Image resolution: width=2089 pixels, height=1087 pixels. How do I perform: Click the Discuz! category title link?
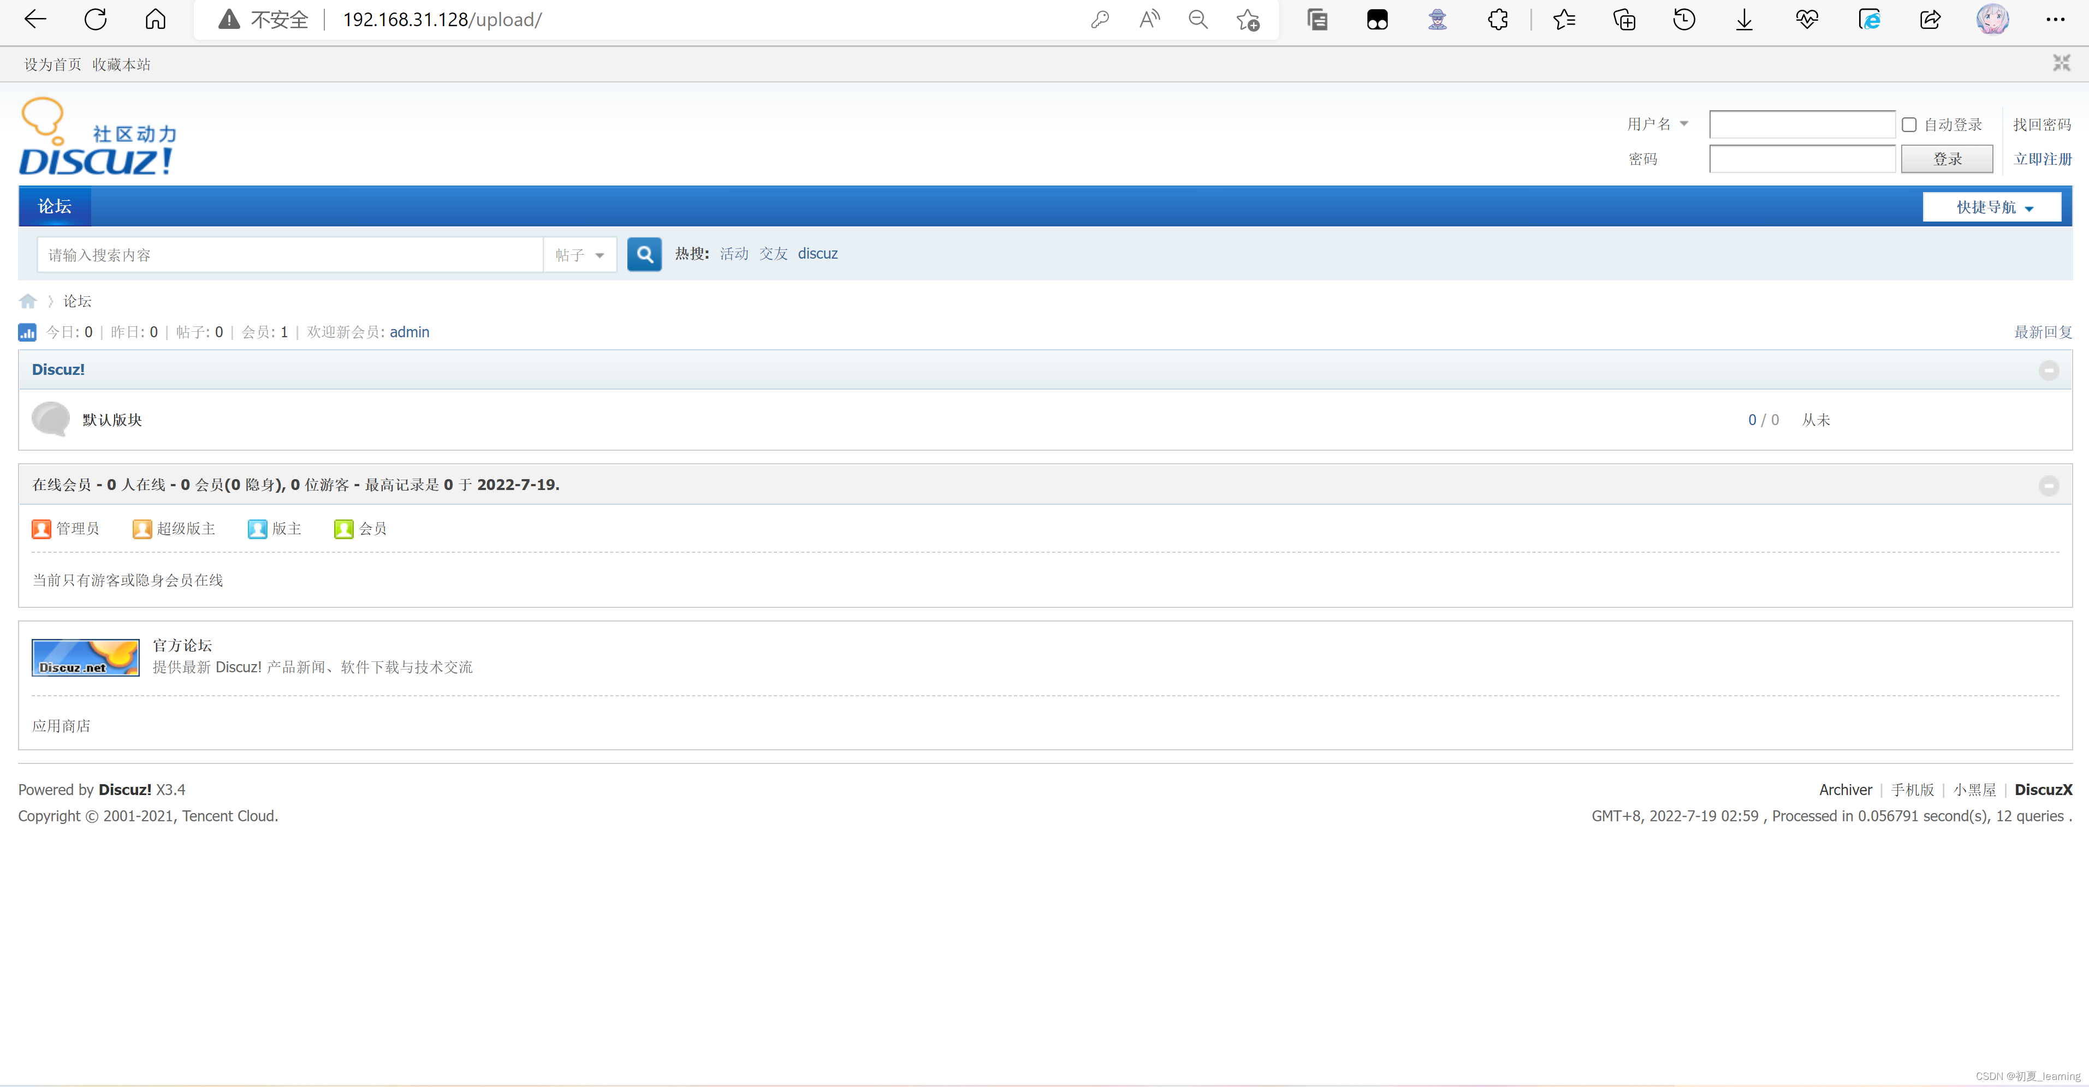click(x=57, y=369)
